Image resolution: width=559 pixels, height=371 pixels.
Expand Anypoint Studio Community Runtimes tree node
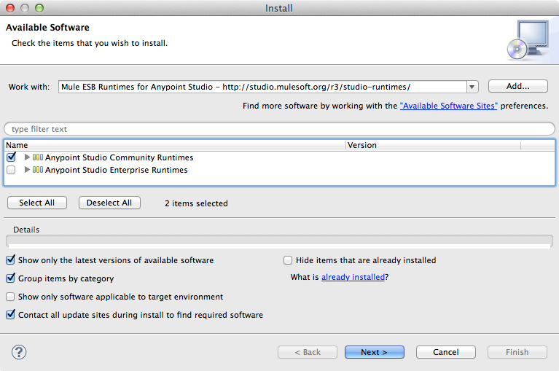click(x=28, y=157)
